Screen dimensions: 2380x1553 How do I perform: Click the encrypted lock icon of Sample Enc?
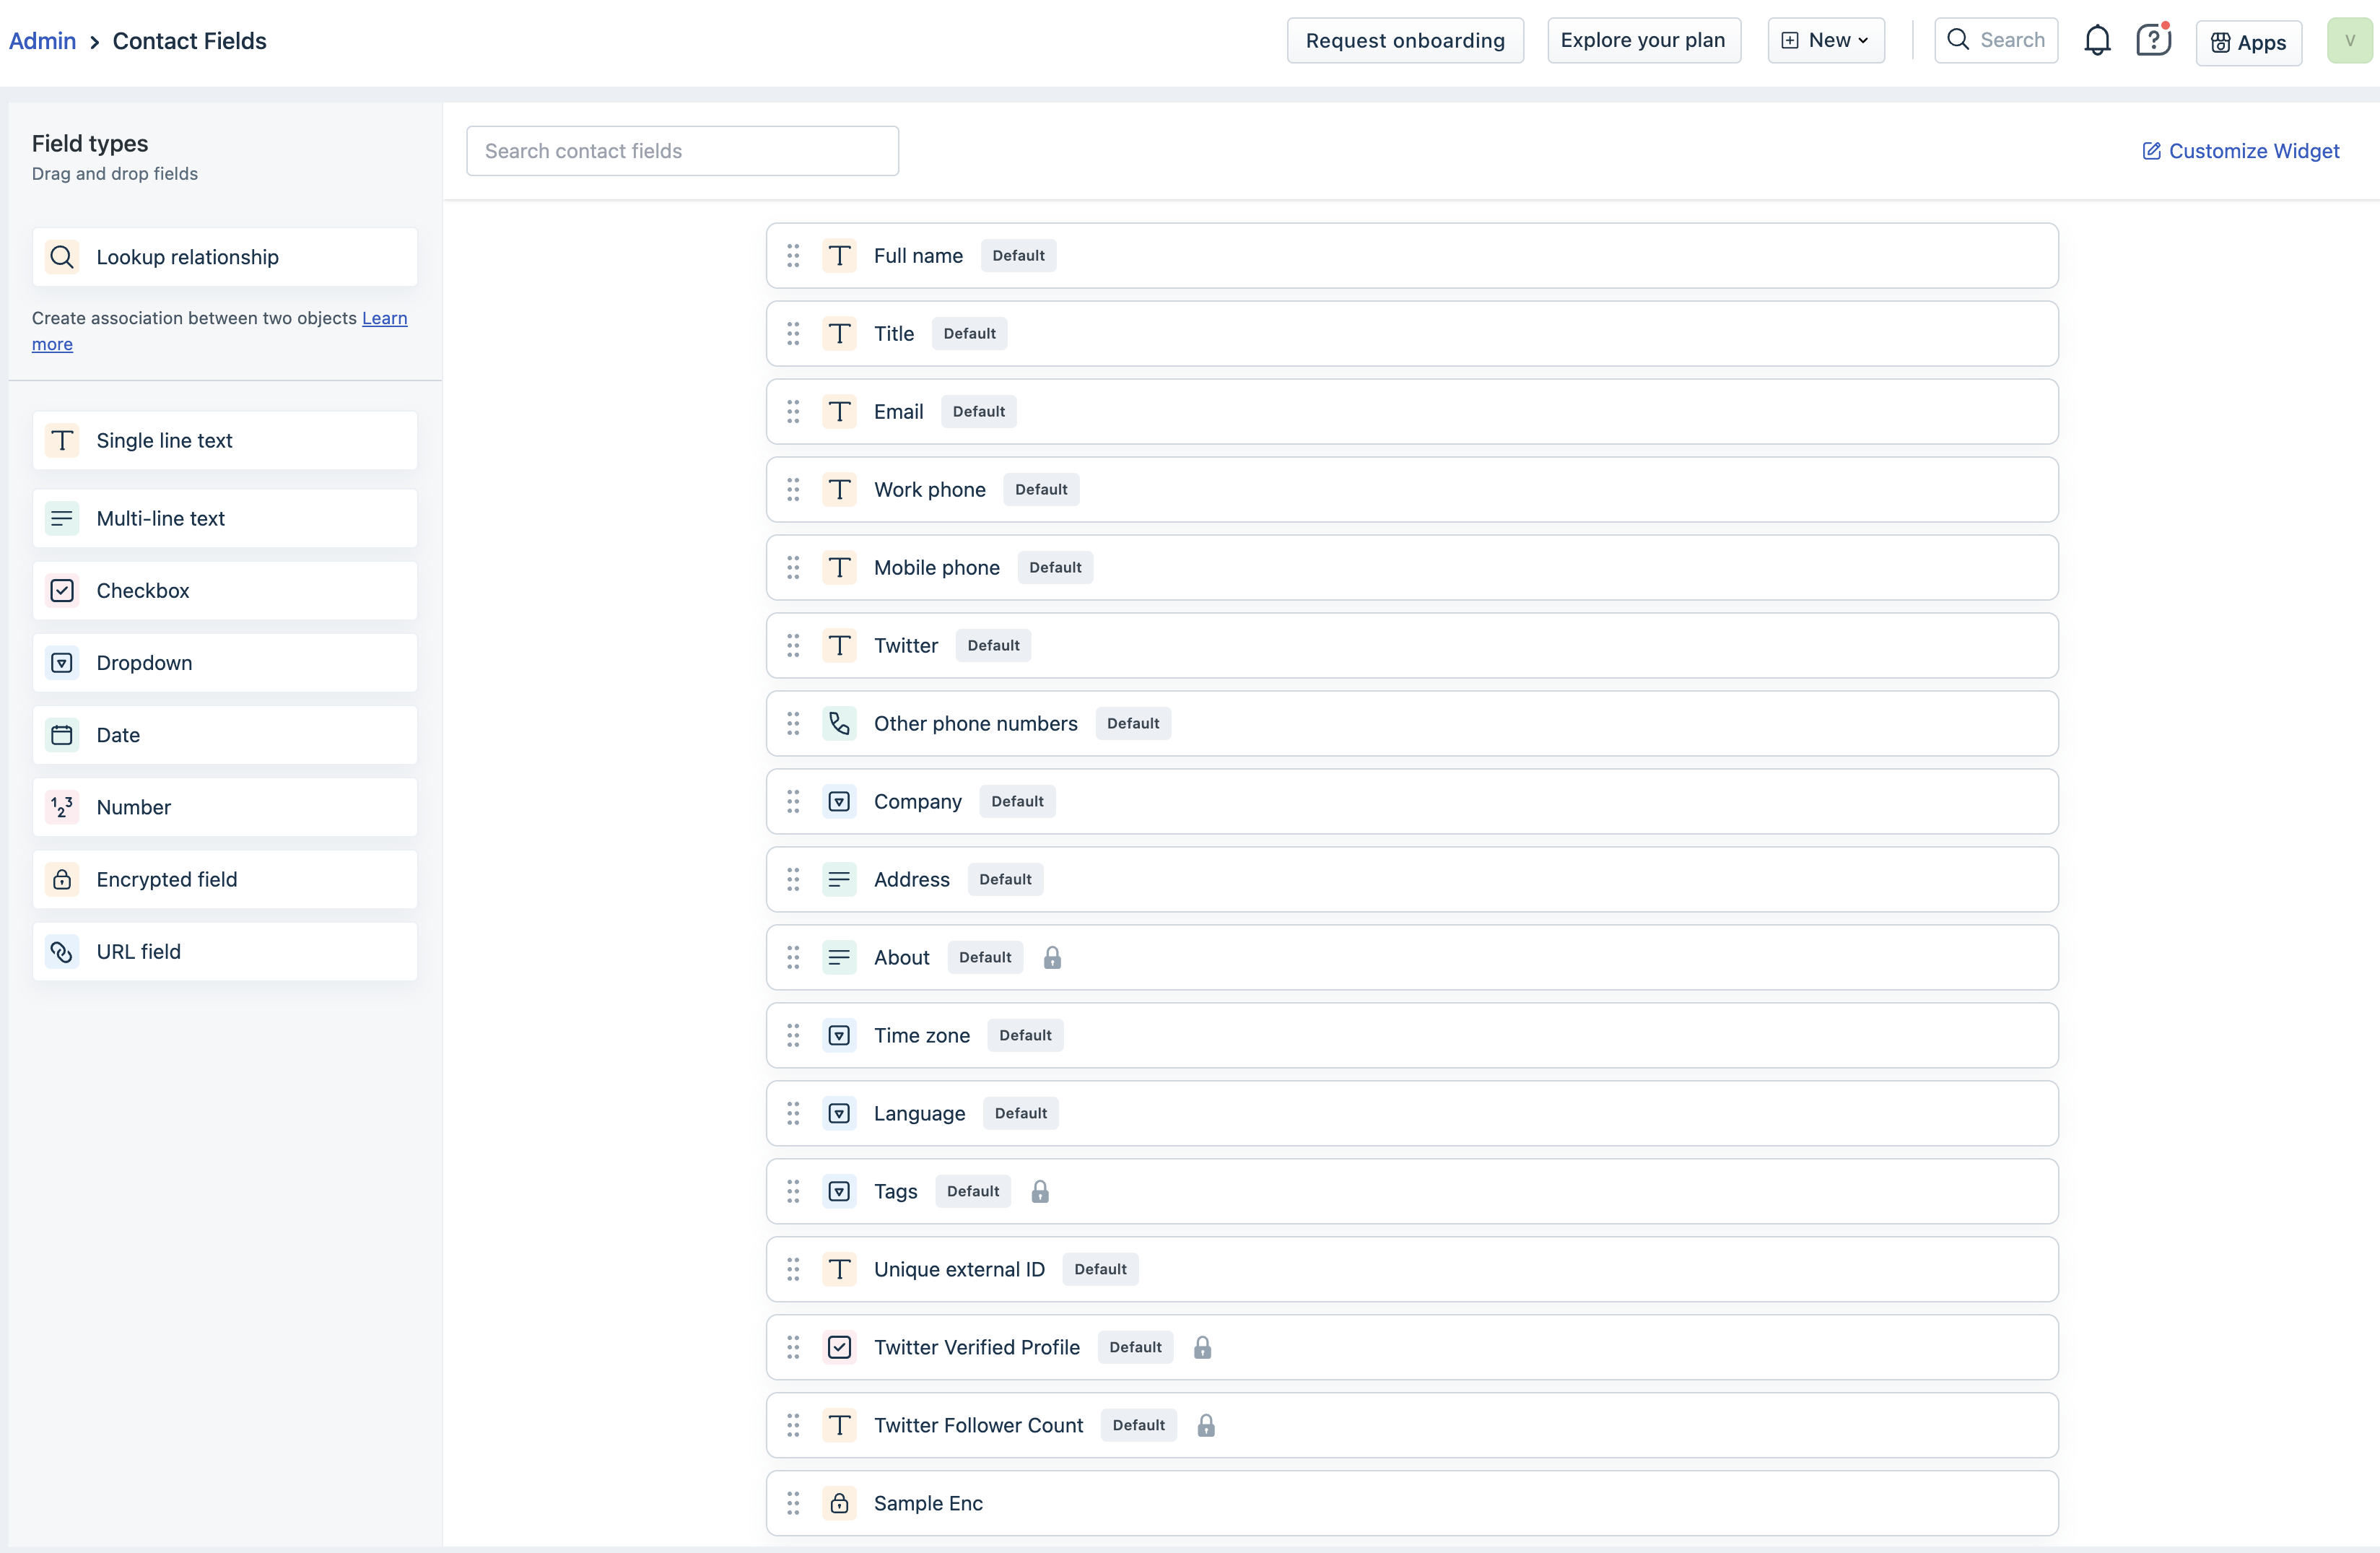[839, 1503]
